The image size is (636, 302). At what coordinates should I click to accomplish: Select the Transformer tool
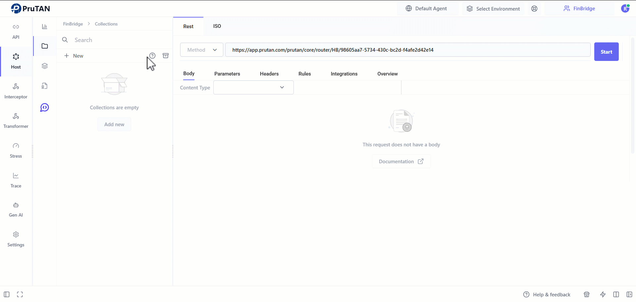click(x=16, y=120)
